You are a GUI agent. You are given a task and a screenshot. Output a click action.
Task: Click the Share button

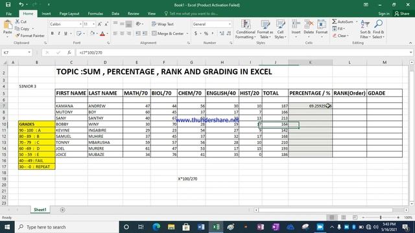[402, 14]
